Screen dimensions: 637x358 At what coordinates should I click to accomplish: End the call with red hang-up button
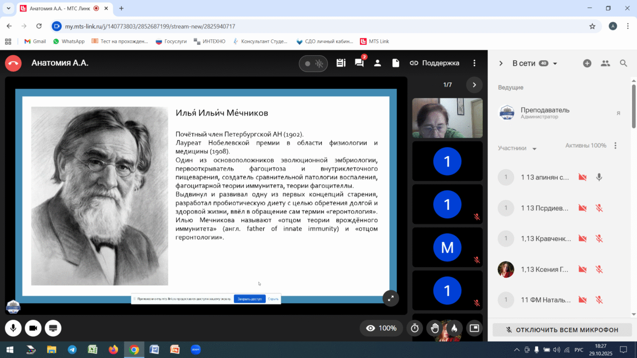(13, 63)
